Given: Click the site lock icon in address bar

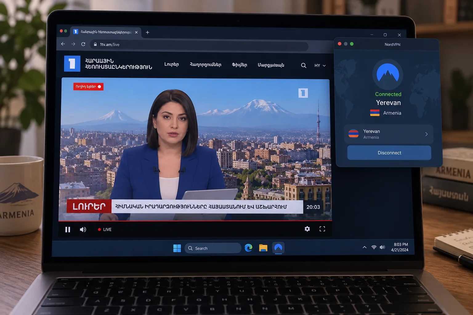Looking at the screenshot, I should click(x=95, y=44).
